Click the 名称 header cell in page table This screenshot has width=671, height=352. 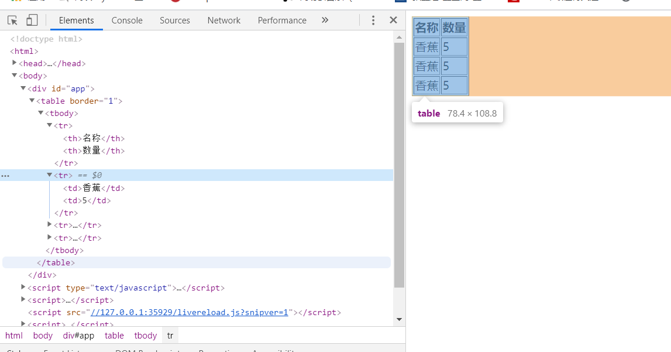[426, 28]
